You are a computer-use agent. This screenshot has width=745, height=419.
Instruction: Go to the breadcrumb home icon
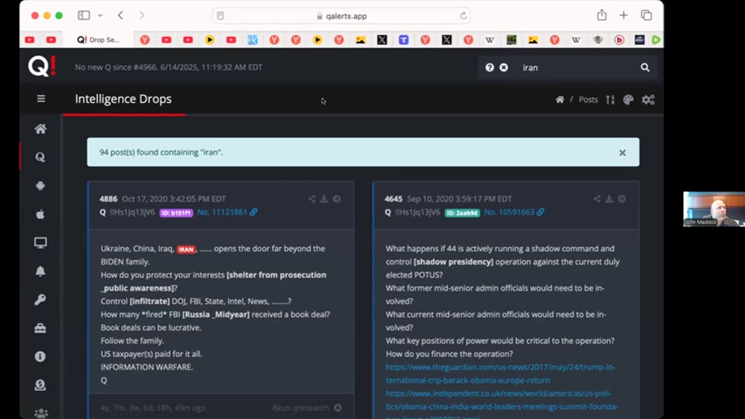pos(559,100)
